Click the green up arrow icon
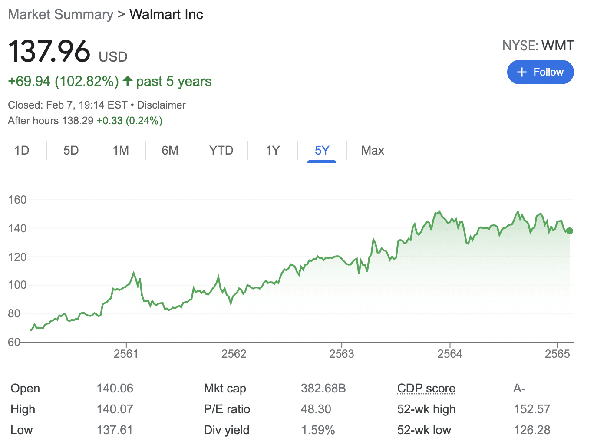594x448 pixels. [x=127, y=81]
